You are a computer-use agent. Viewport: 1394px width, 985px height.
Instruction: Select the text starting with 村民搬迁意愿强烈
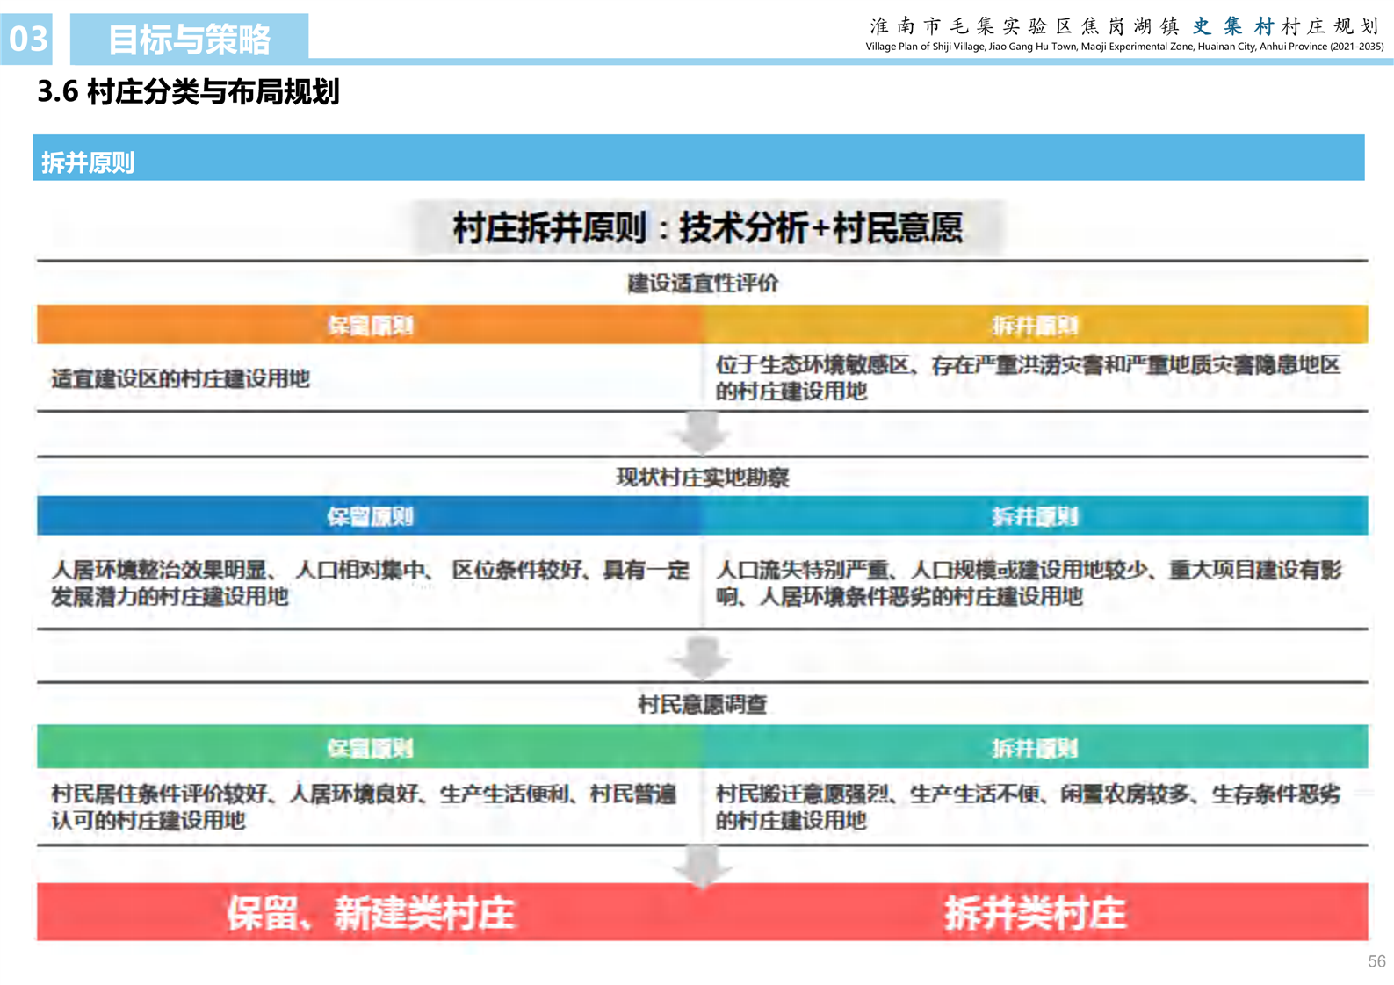pyautogui.click(x=1028, y=807)
